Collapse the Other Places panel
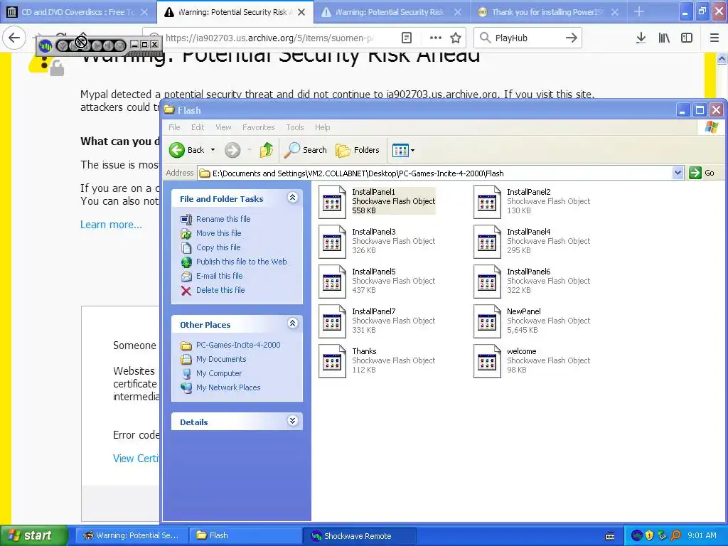 (x=292, y=323)
